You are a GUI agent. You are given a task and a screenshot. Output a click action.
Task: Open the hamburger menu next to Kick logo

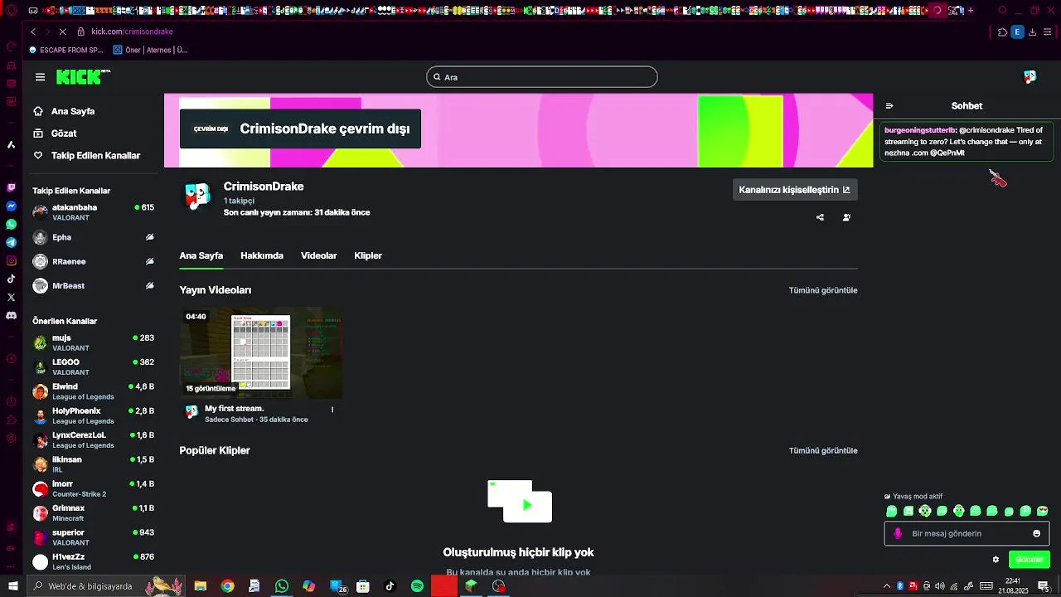pyautogui.click(x=40, y=77)
